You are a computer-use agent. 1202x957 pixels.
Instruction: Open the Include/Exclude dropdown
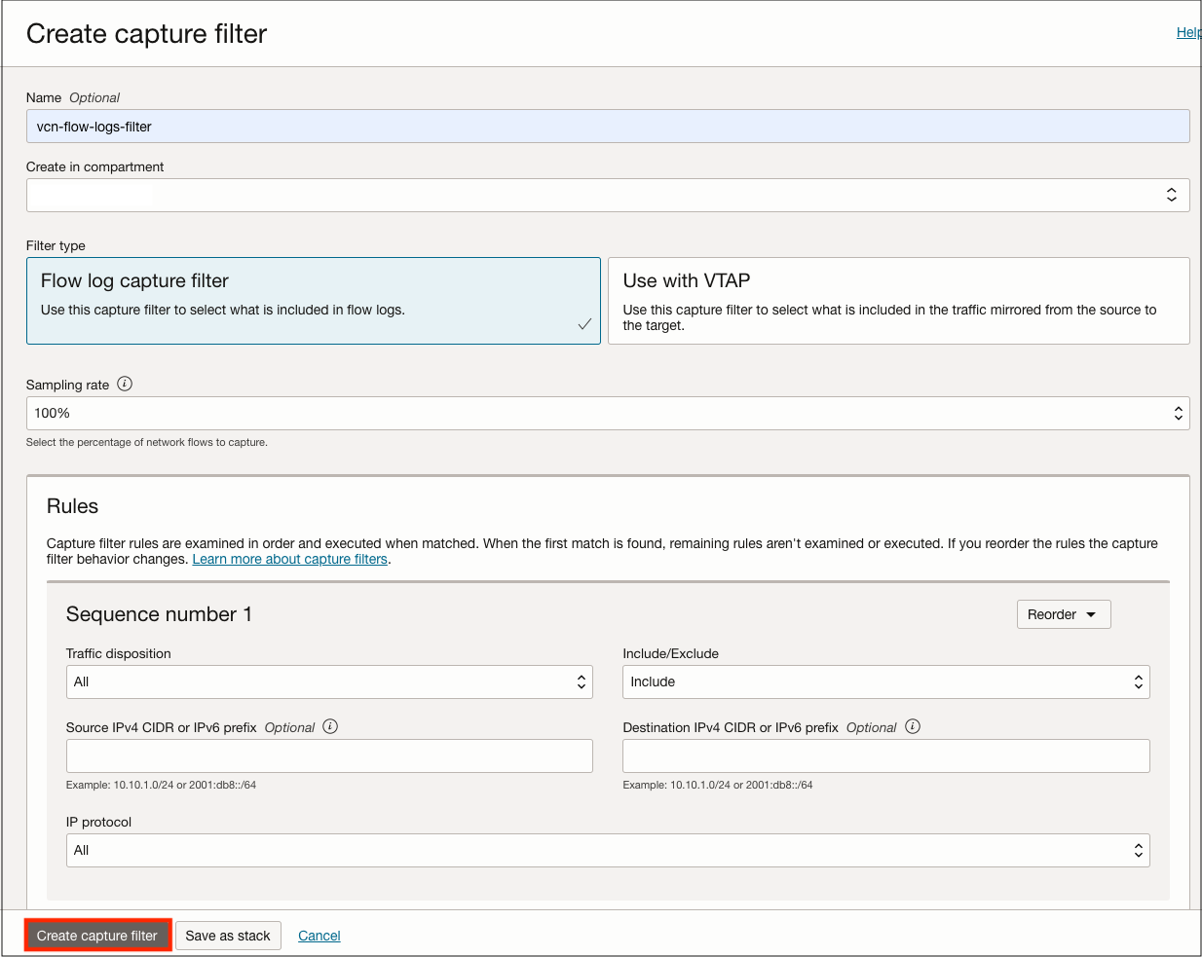[x=885, y=682]
